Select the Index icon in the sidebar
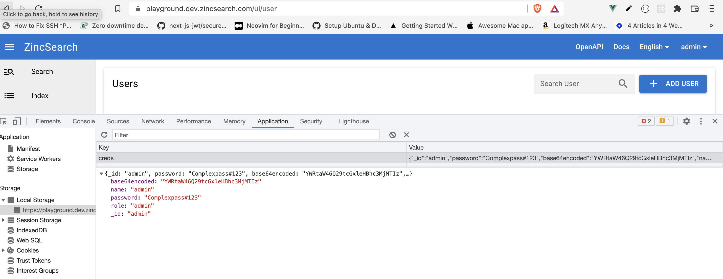The image size is (723, 279). tap(9, 96)
